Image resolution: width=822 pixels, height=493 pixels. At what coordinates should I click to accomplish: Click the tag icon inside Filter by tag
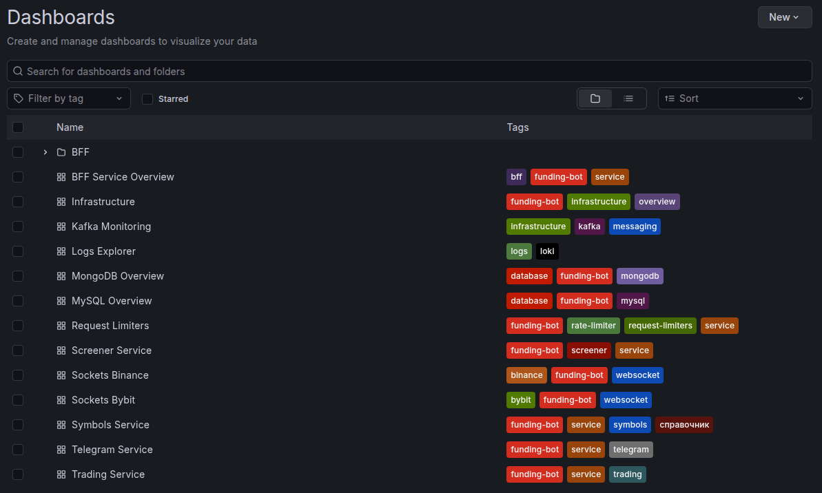pyautogui.click(x=17, y=98)
